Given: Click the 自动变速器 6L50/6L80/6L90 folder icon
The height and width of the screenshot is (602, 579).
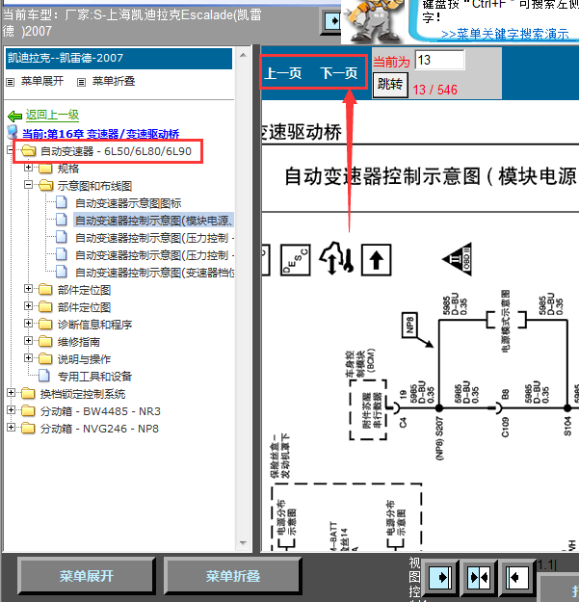Looking at the screenshot, I should pyautogui.click(x=28, y=151).
